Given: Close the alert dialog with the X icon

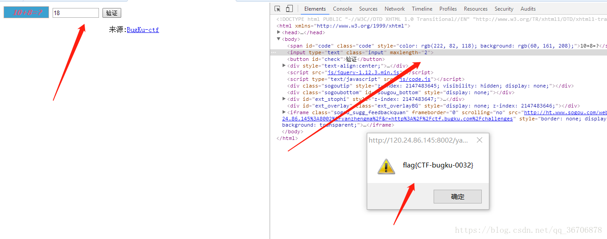Looking at the screenshot, I should pos(480,140).
